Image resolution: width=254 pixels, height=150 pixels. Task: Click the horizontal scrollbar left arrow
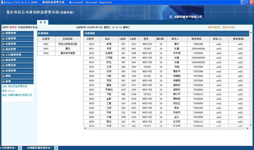[x=85, y=128]
